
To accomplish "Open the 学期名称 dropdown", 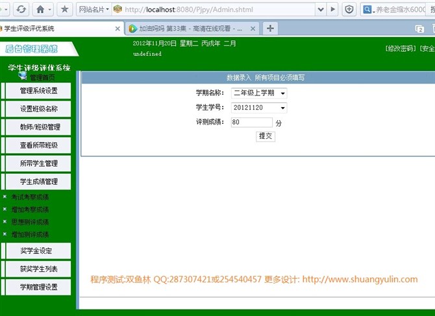I will [x=259, y=93].
